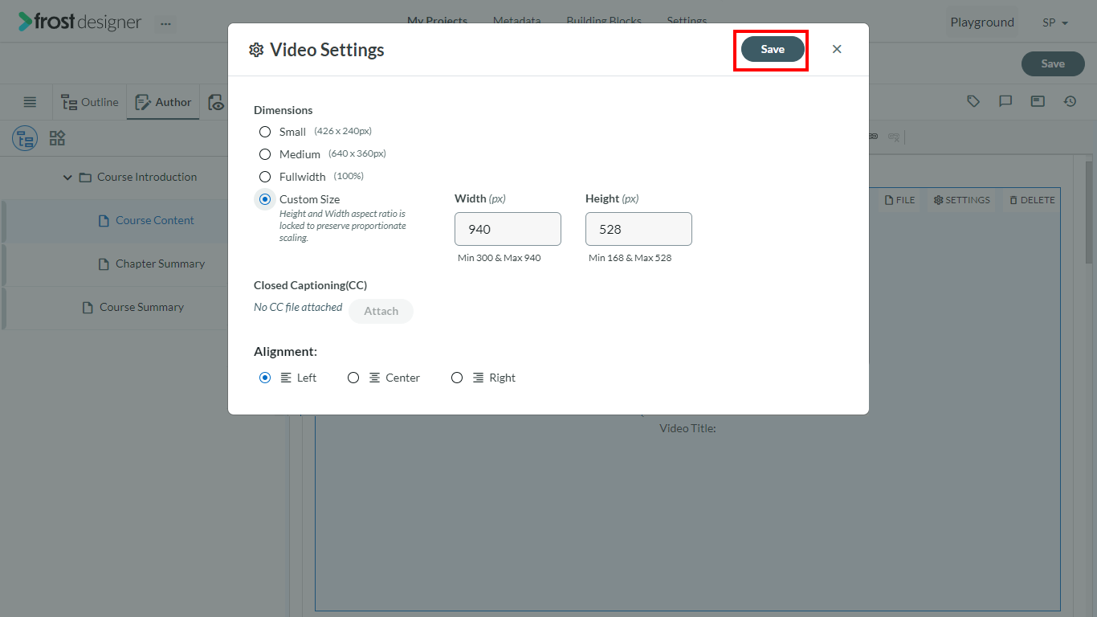The height and width of the screenshot is (617, 1097).
Task: Click the Chapter Summary page icon
Action: pyautogui.click(x=104, y=264)
